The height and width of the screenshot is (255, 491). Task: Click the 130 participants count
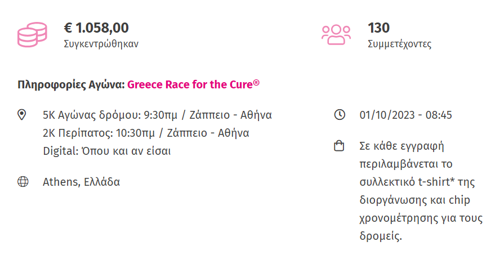coord(378,27)
